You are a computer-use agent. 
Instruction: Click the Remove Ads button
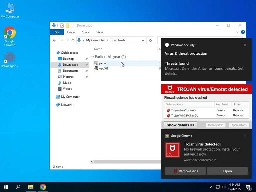185,171
